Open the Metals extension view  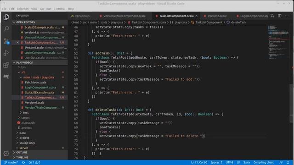(6, 77)
